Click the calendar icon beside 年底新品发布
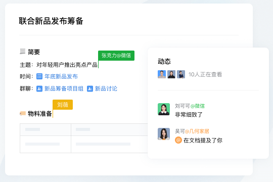273x182 pixels. 39,76
